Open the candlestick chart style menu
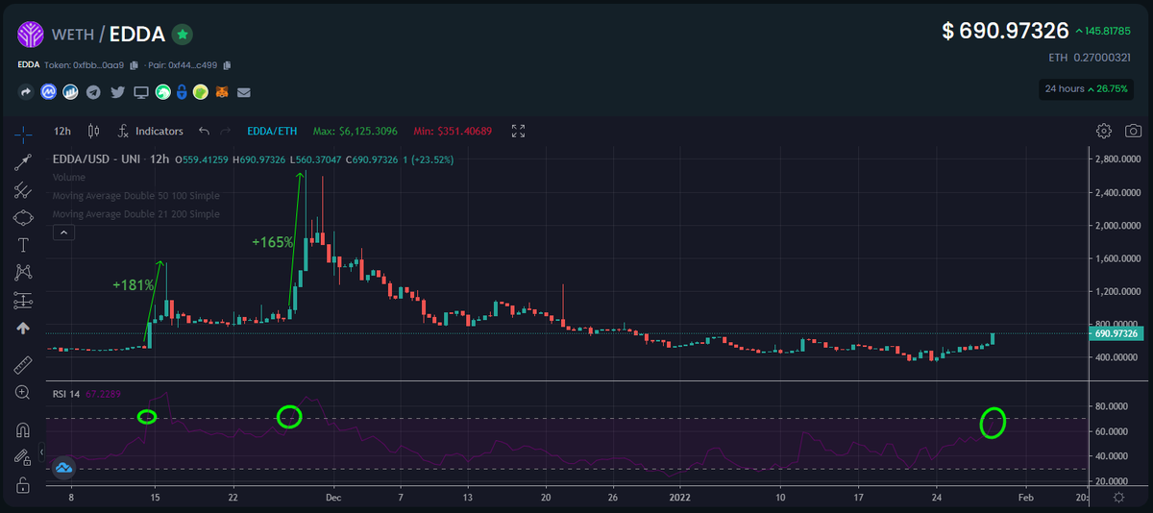 pyautogui.click(x=93, y=131)
